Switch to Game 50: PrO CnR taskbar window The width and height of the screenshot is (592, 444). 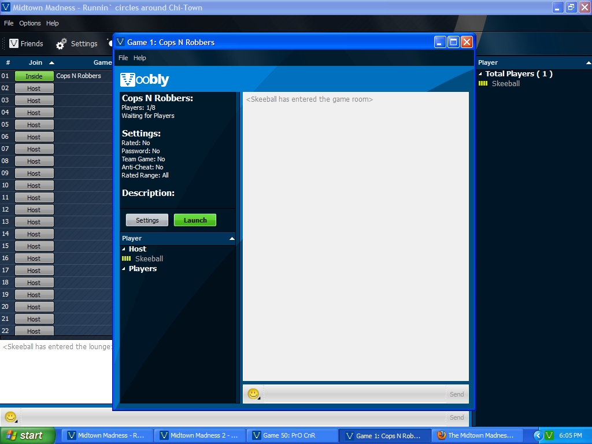pos(293,435)
